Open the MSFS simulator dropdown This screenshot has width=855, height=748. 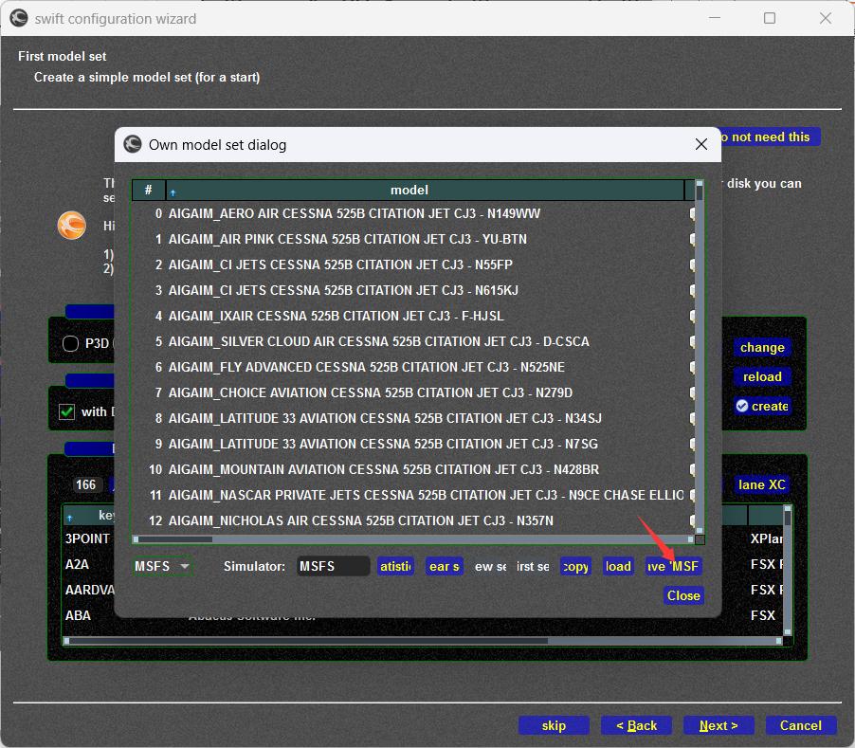162,567
